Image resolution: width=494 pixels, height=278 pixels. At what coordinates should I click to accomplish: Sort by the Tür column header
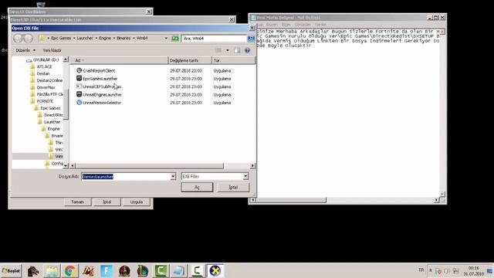pyautogui.click(x=233, y=60)
